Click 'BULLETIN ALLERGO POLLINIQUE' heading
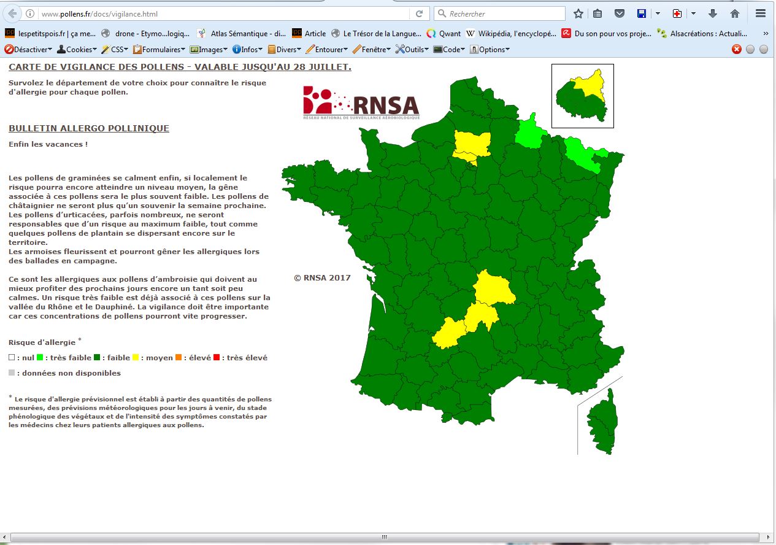Screen dimensions: 776x545 (89, 128)
